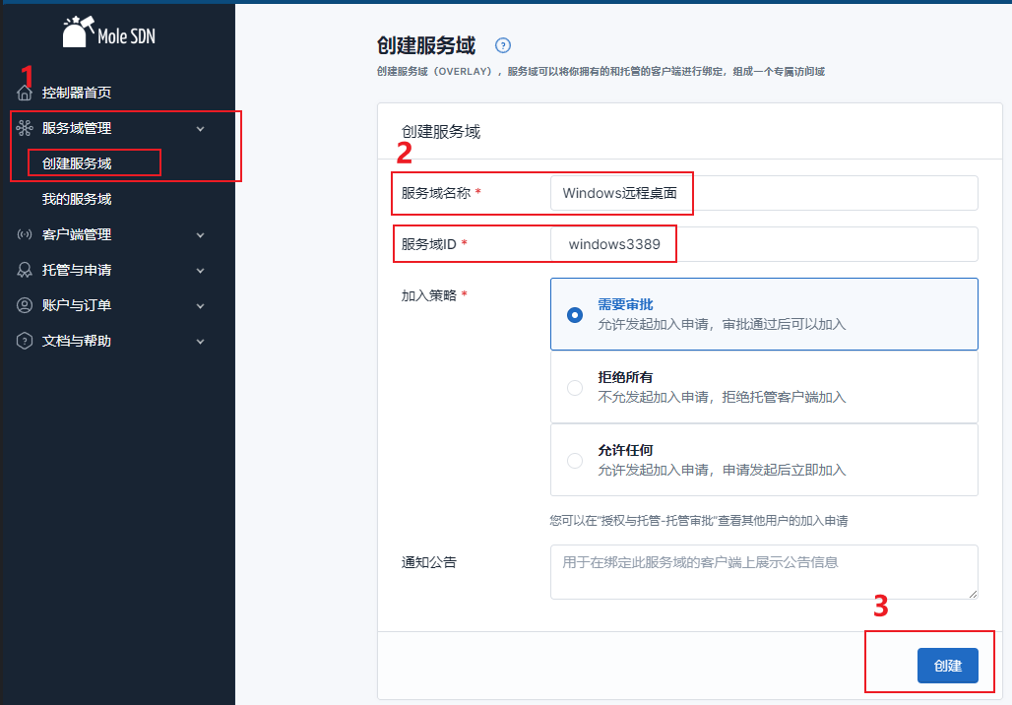1012x705 pixels.
Task: Open 我的服务域 menu item
Action: (x=77, y=199)
